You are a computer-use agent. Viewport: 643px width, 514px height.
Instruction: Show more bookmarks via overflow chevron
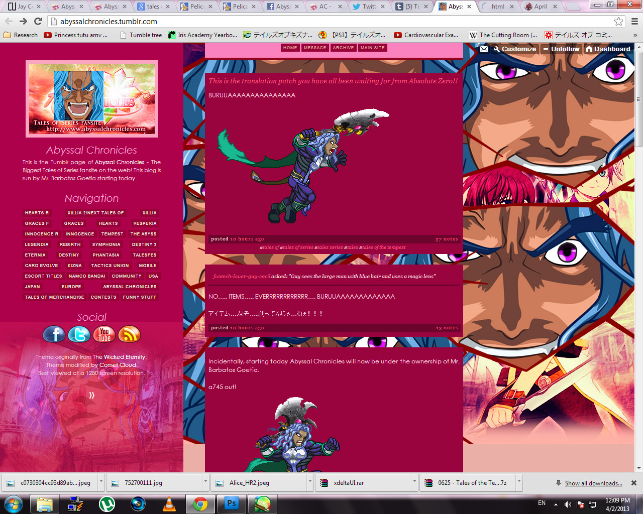(635, 35)
